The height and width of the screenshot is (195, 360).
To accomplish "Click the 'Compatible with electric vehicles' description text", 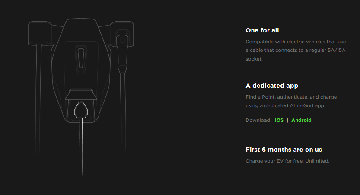I will (x=296, y=50).
